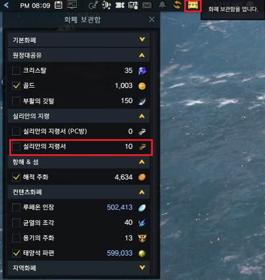Image resolution: width=265 pixels, height=280 pixels.
Task: Open the currency storage chest icon
Action: tap(193, 5)
